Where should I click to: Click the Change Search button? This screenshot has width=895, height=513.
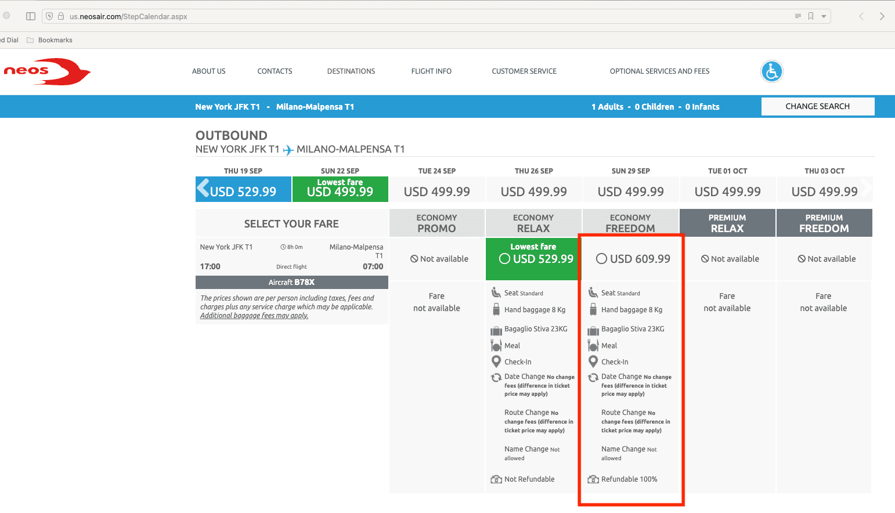coord(817,106)
